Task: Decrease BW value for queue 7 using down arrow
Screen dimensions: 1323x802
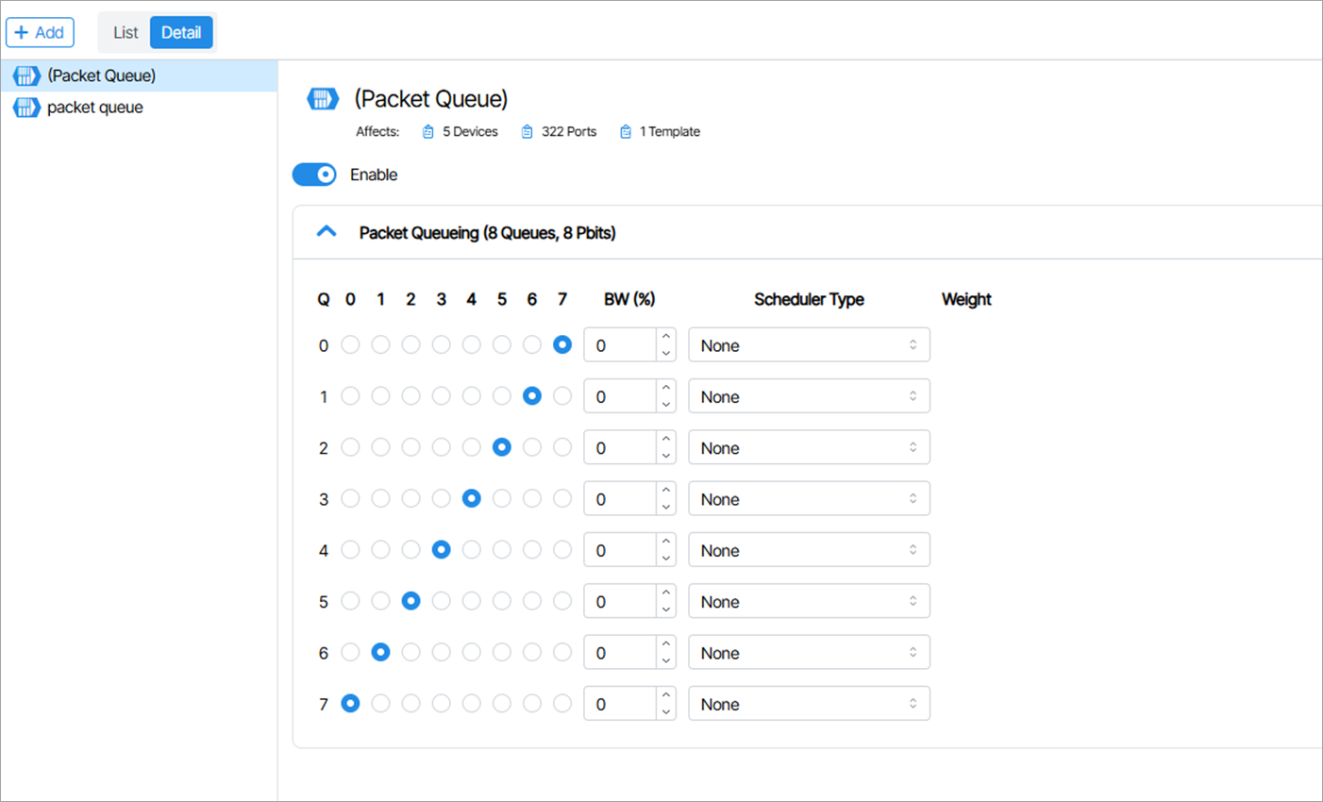Action: 666,712
